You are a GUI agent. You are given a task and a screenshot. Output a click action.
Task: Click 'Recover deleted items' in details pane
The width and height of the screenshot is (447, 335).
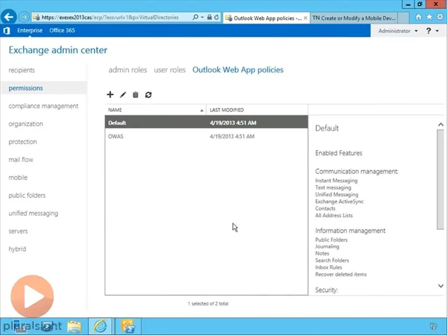point(341,274)
